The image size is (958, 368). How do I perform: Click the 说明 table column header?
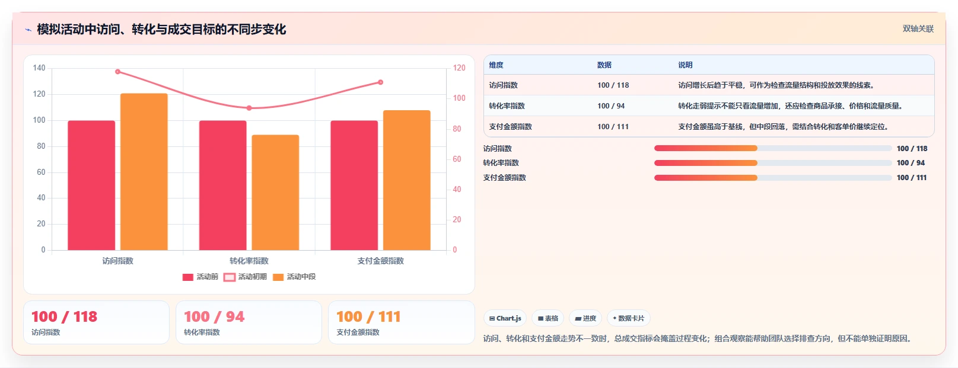pyautogui.click(x=685, y=65)
